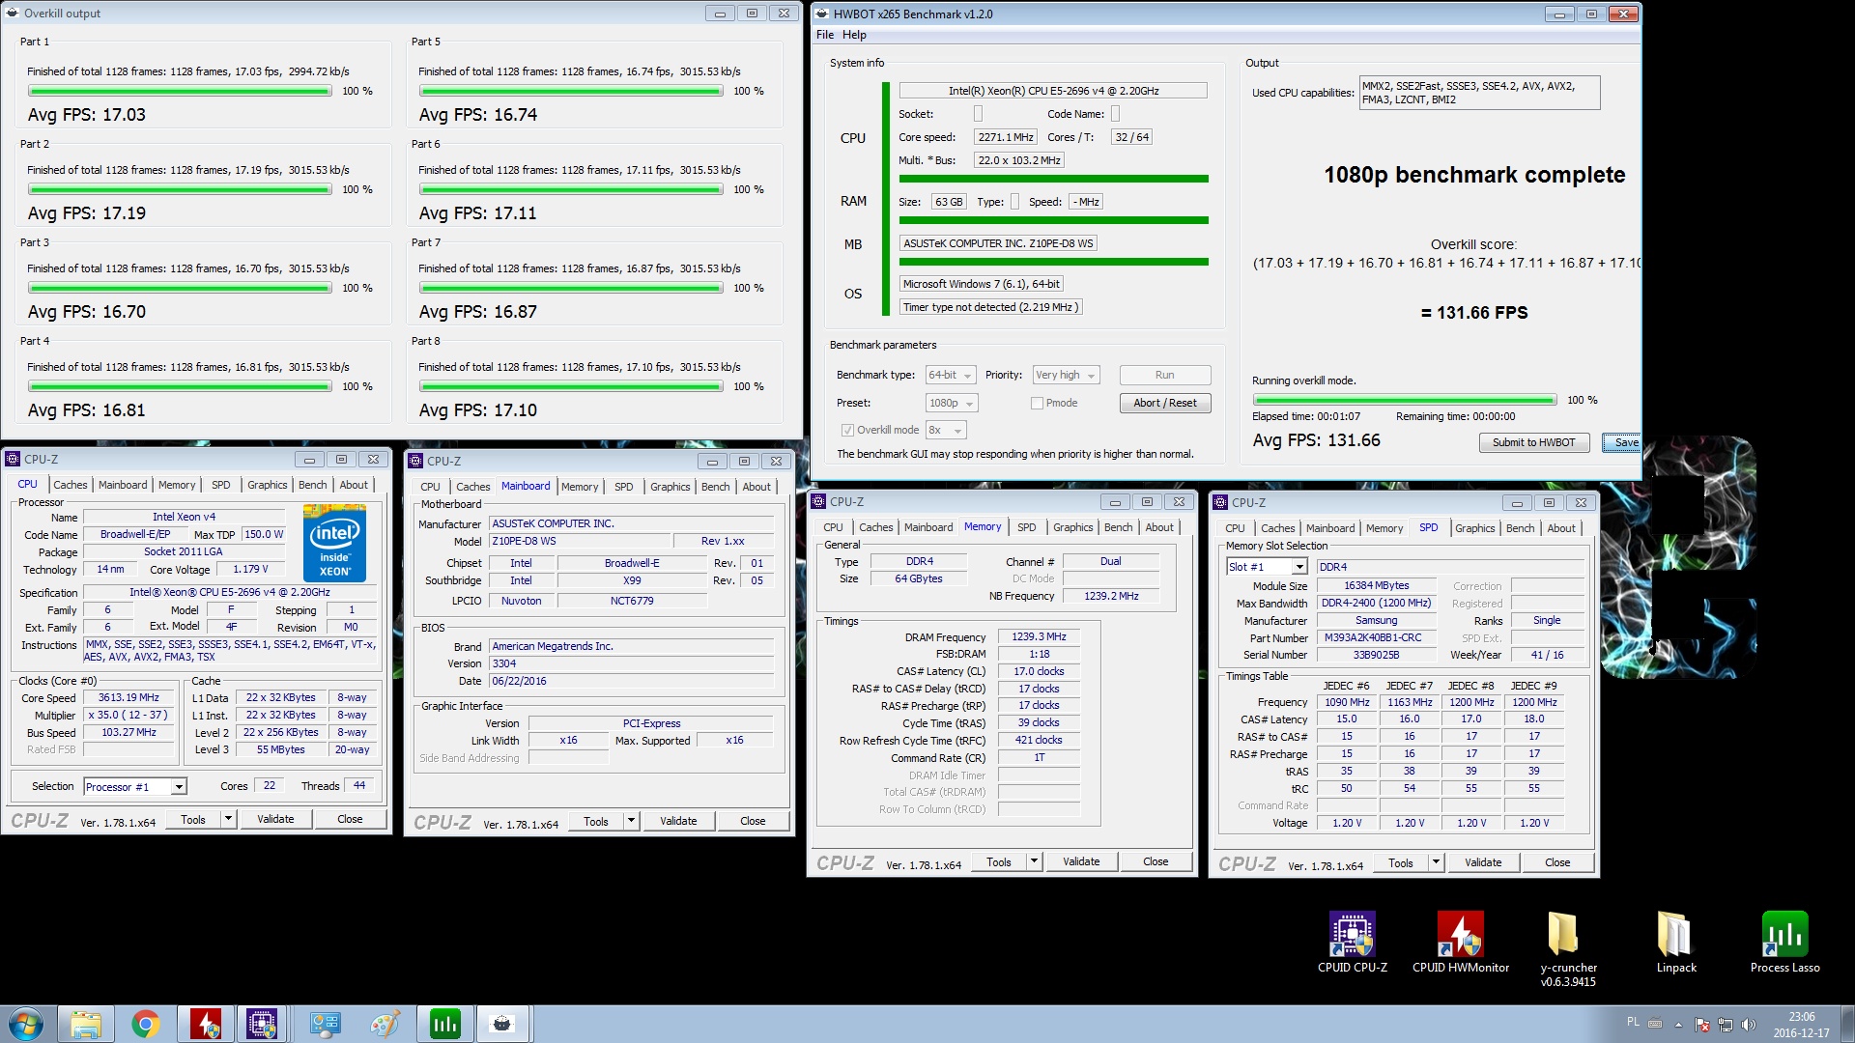
Task: Open the y-cruncher folder icon
Action: pyautogui.click(x=1568, y=948)
